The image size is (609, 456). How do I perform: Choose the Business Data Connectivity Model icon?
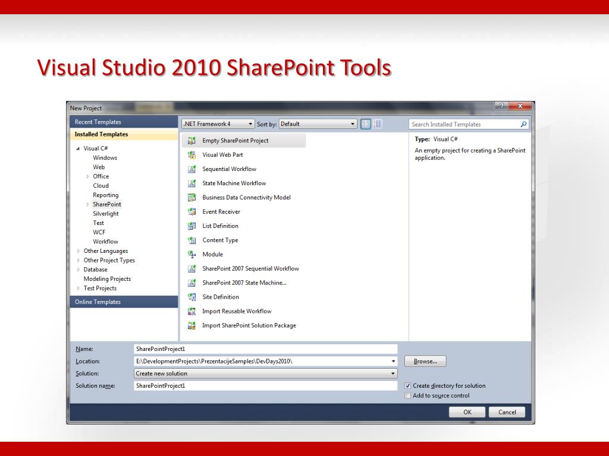192,198
